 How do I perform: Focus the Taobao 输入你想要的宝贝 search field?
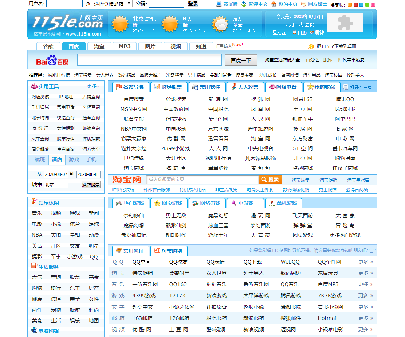tap(202, 180)
